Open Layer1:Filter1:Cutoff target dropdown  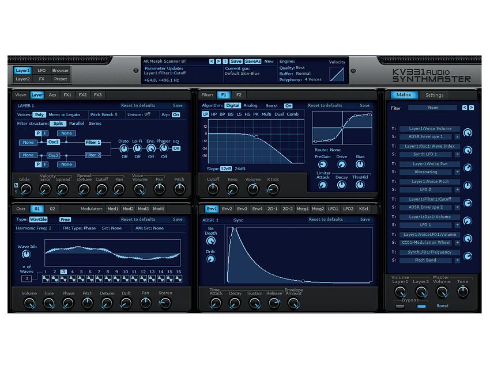[x=429, y=199]
